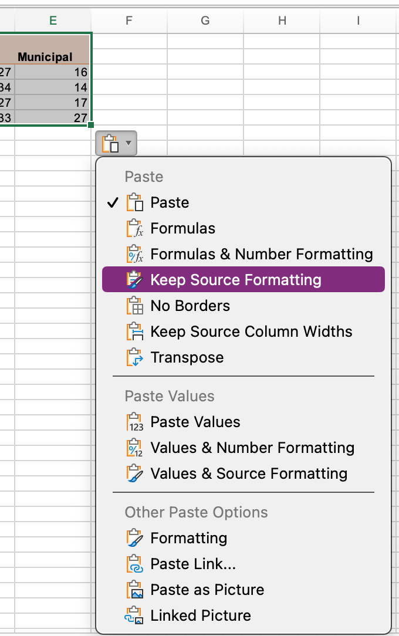The image size is (399, 636).
Task: Click the Formulas & Number Formatting icon
Action: (x=134, y=254)
